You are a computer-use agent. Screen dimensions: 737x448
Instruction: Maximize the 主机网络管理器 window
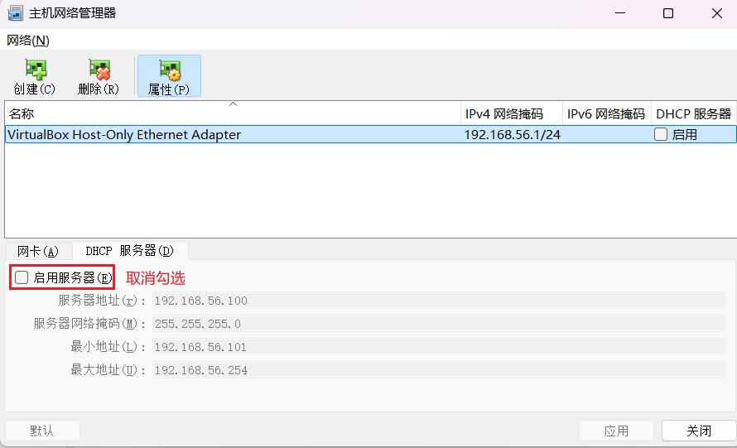[668, 13]
